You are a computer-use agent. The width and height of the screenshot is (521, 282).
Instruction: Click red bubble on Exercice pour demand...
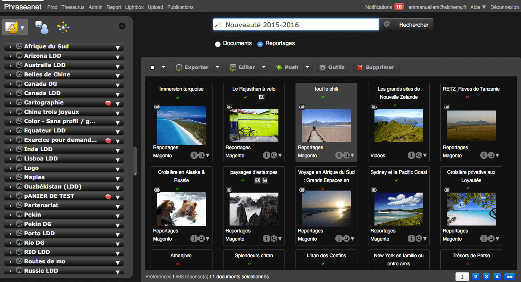[108, 141]
